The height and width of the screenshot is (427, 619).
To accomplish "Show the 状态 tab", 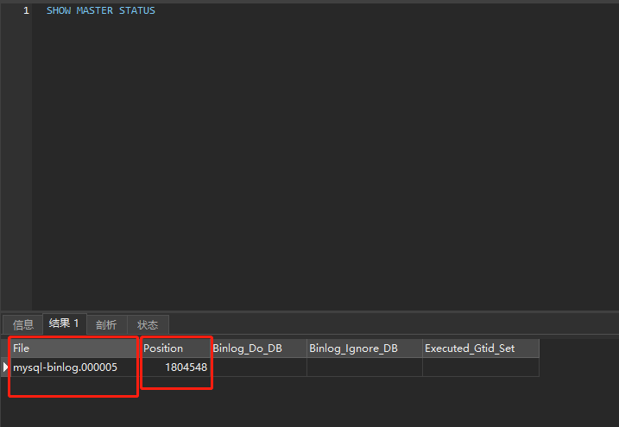I will point(148,324).
